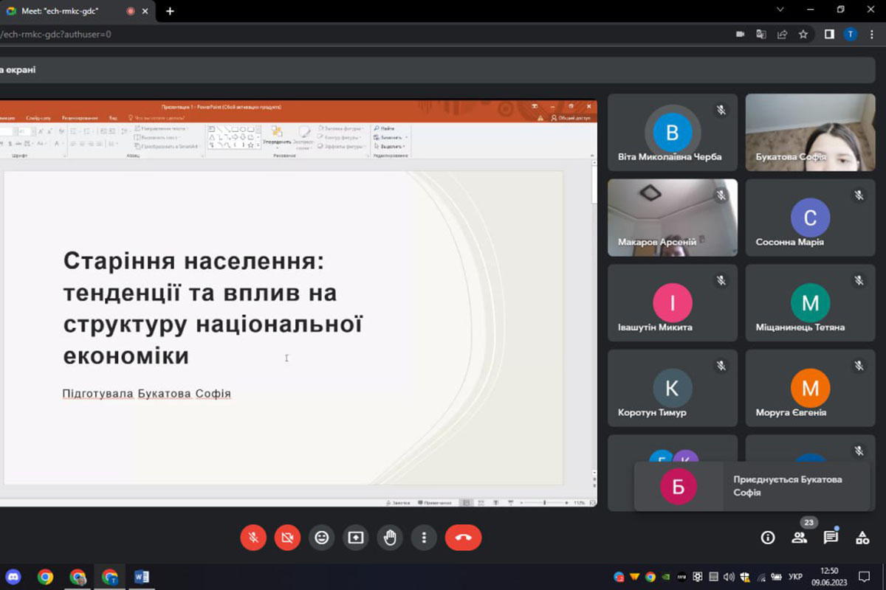Screen dimensions: 886x590
Task: Open Chrome profile avatar T
Action: 851,34
